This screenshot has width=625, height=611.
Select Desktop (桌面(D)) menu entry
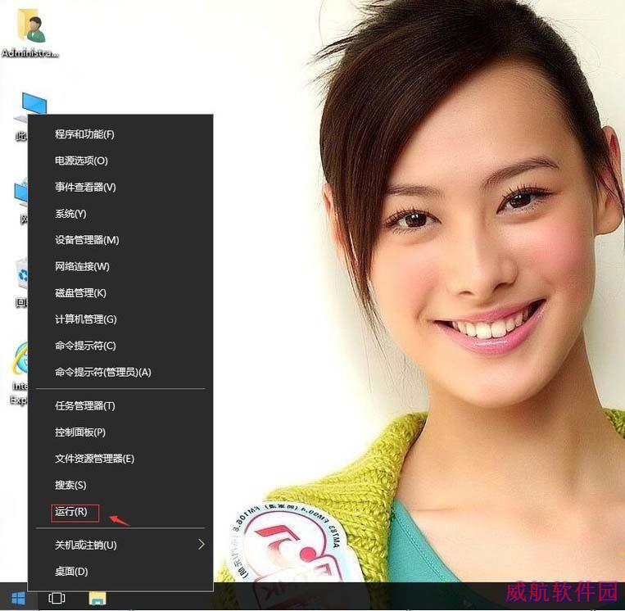120,572
